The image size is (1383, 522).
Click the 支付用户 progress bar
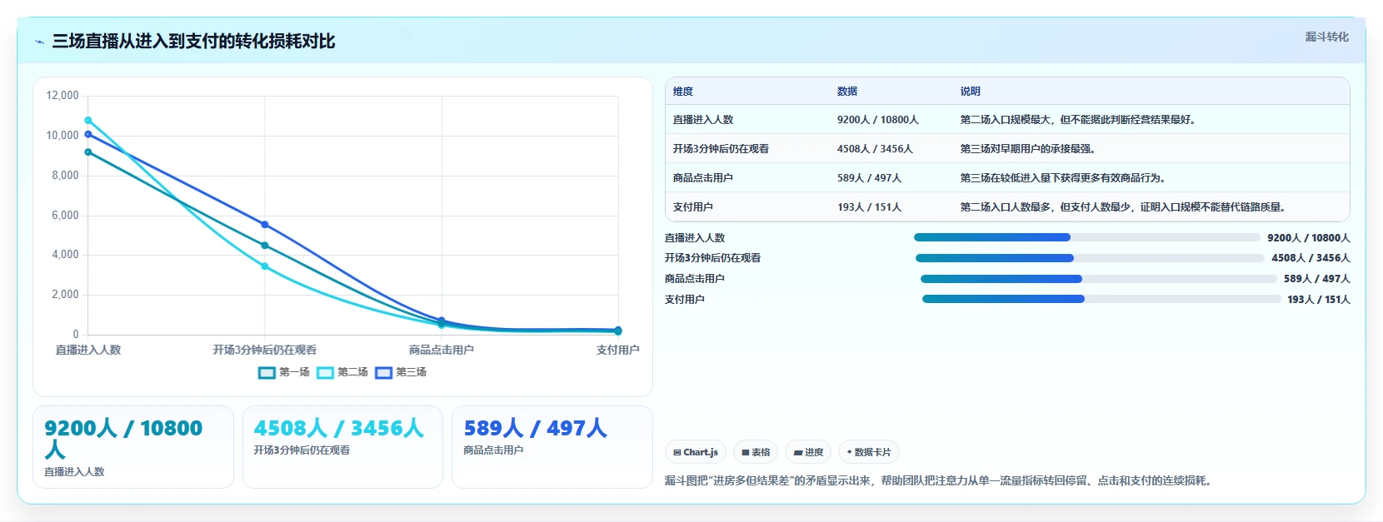(1101, 299)
